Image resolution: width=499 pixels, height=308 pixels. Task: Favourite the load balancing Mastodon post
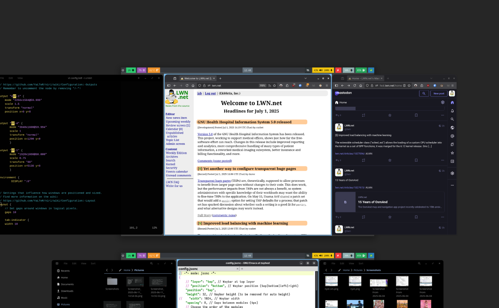(390, 160)
